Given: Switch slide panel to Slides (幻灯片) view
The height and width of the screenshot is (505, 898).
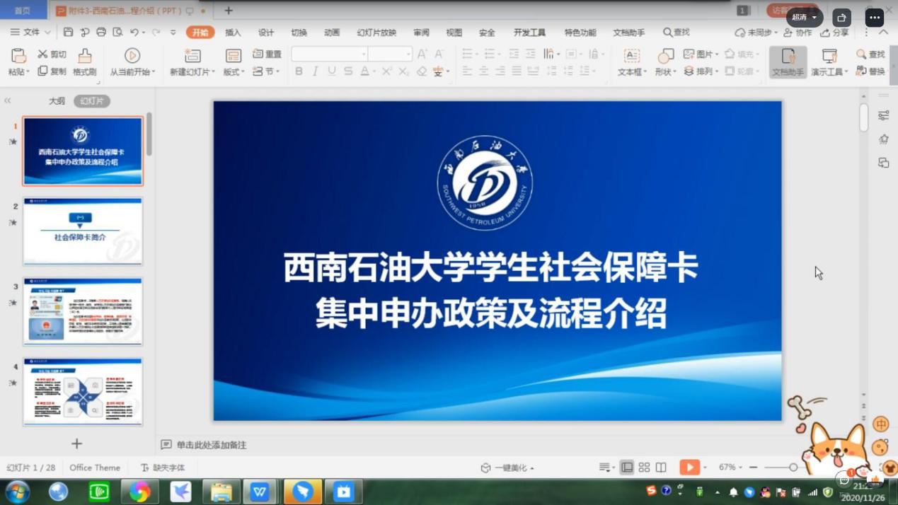Looking at the screenshot, I should (x=92, y=101).
